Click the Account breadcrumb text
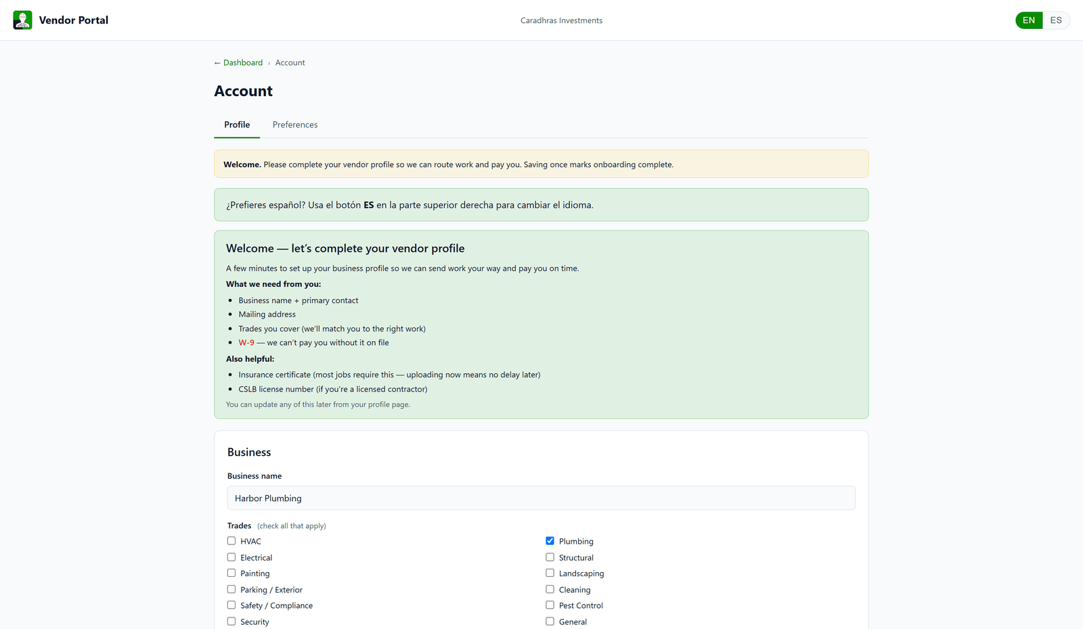 pyautogui.click(x=290, y=63)
